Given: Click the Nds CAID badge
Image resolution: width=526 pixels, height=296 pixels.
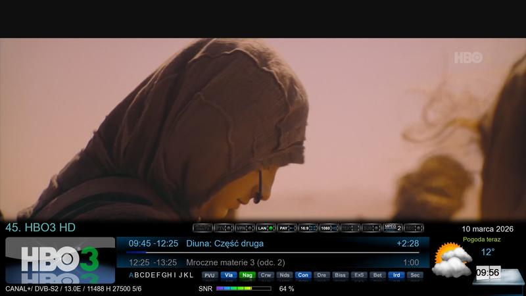Looking at the screenshot, I should coord(285,276).
